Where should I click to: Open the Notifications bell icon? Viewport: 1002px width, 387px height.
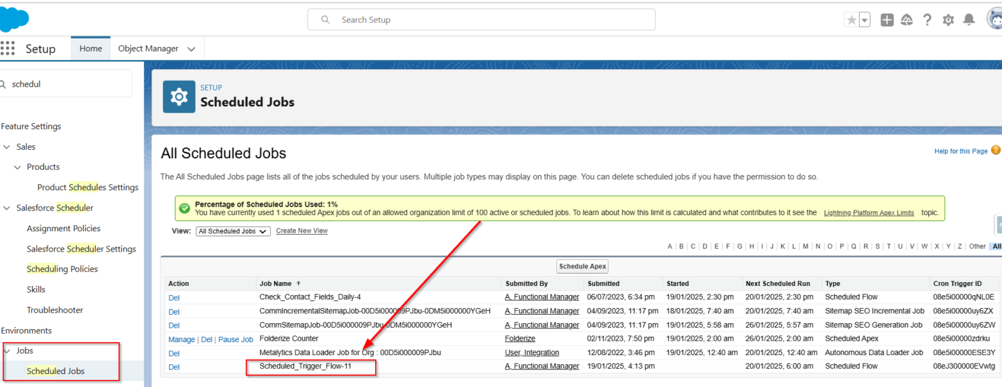pos(969,20)
